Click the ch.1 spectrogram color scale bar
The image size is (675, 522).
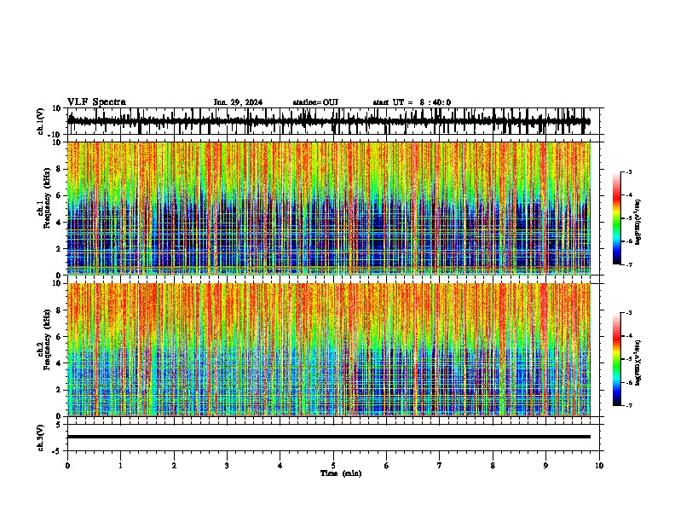click(616, 218)
